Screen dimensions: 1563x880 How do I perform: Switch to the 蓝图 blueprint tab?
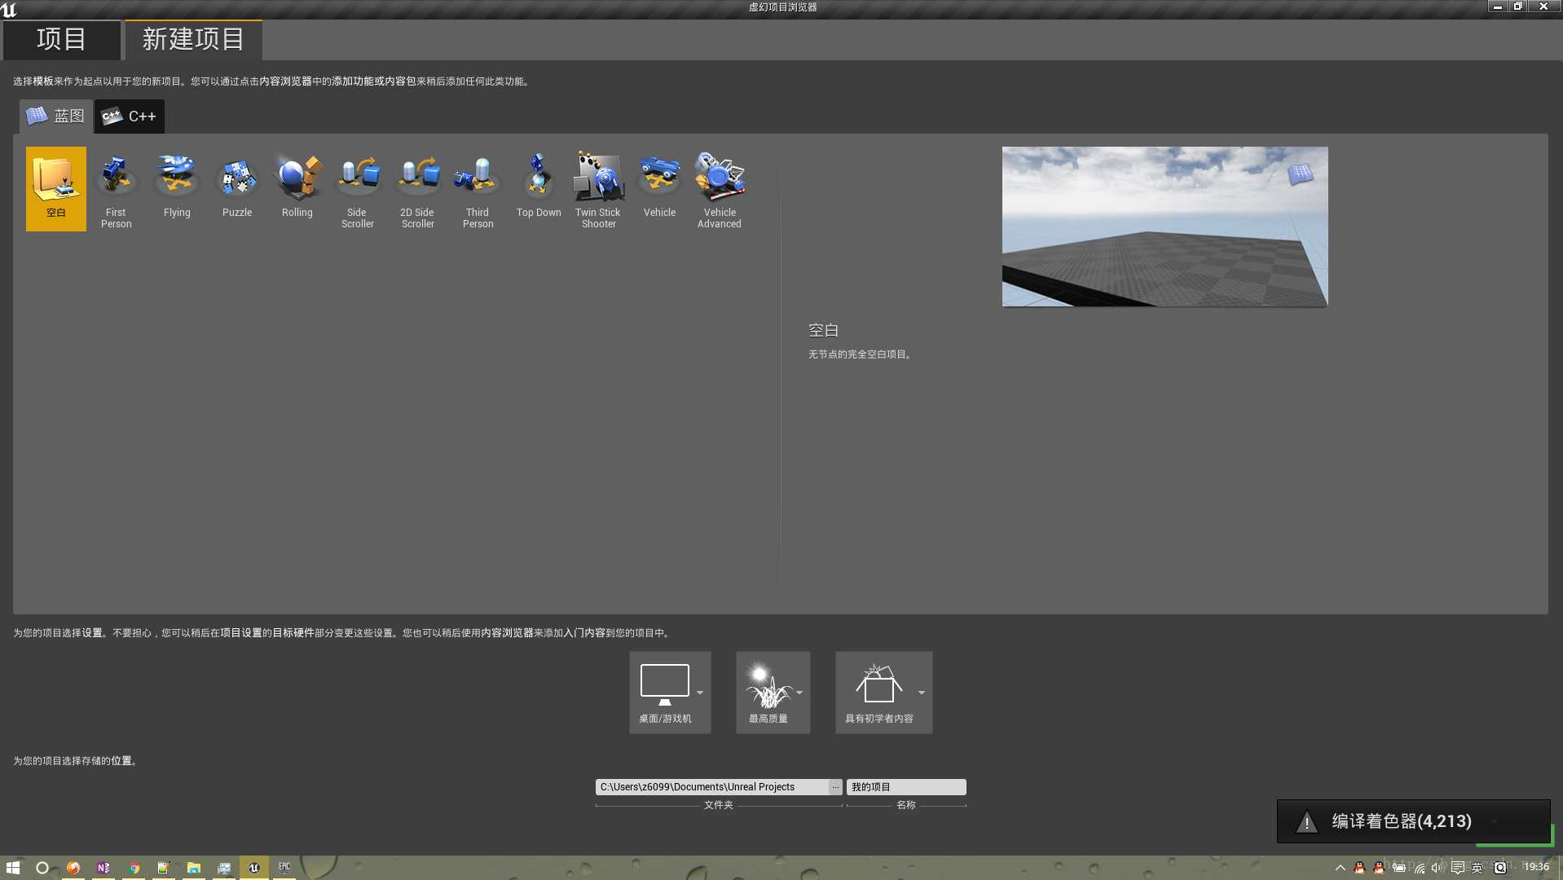point(55,117)
